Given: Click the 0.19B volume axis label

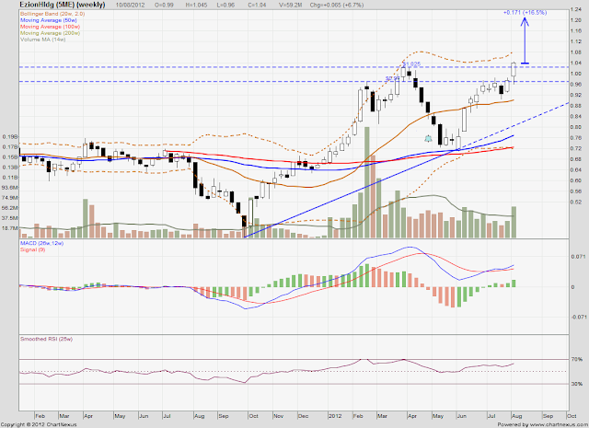Looking at the screenshot, I should 10,137.
